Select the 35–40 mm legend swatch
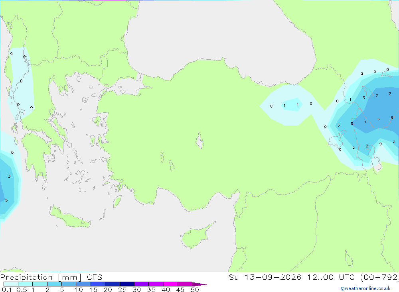This screenshot has width=399, height=292. pos(156,284)
